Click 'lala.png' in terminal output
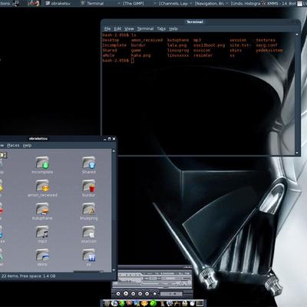The width and height of the screenshot is (307, 307). (177, 45)
